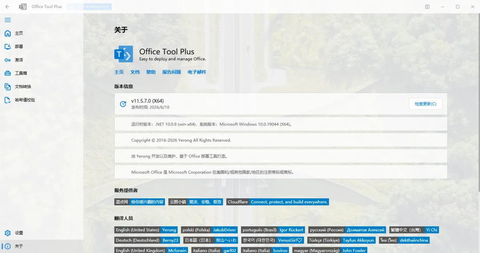This screenshot has height=253, width=480.
Task: Open 设置 settings in sidebar
Action: pos(42,233)
